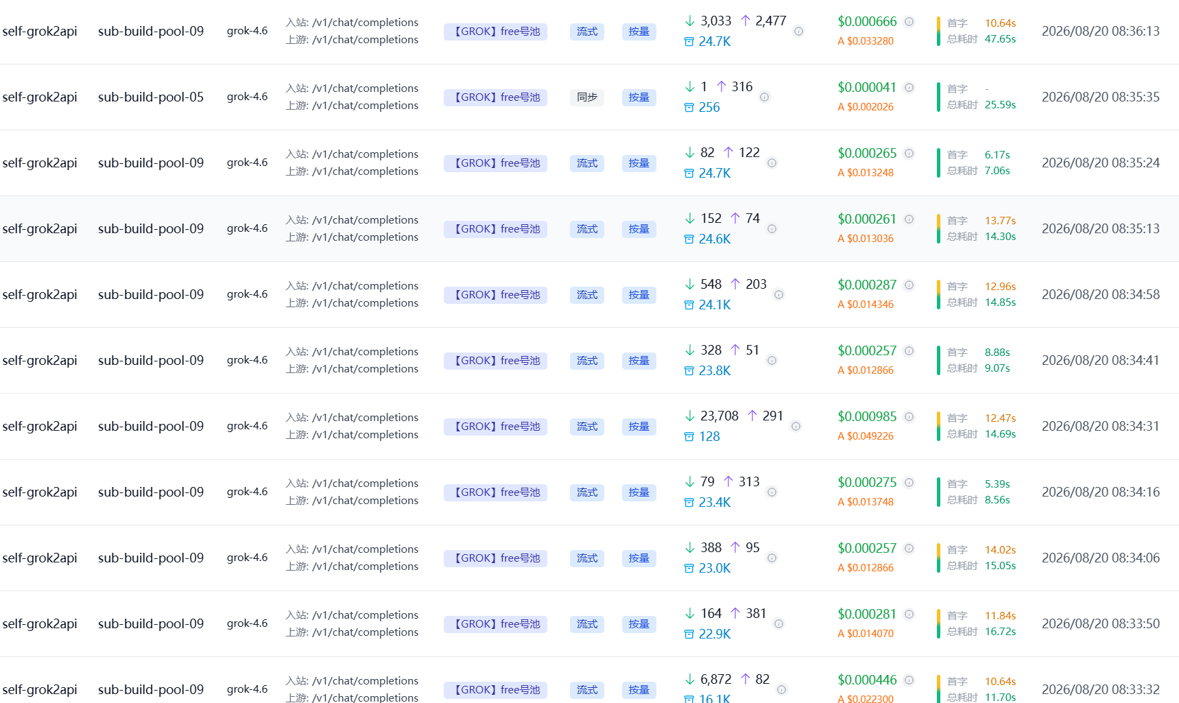
Task: Click cached tokens value 24.6K
Action: tap(715, 239)
